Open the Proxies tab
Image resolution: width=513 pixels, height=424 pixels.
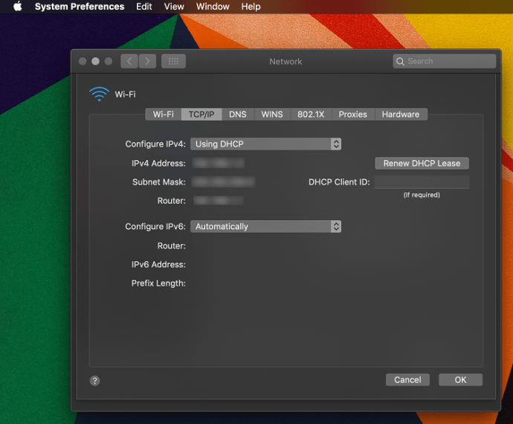pos(352,115)
